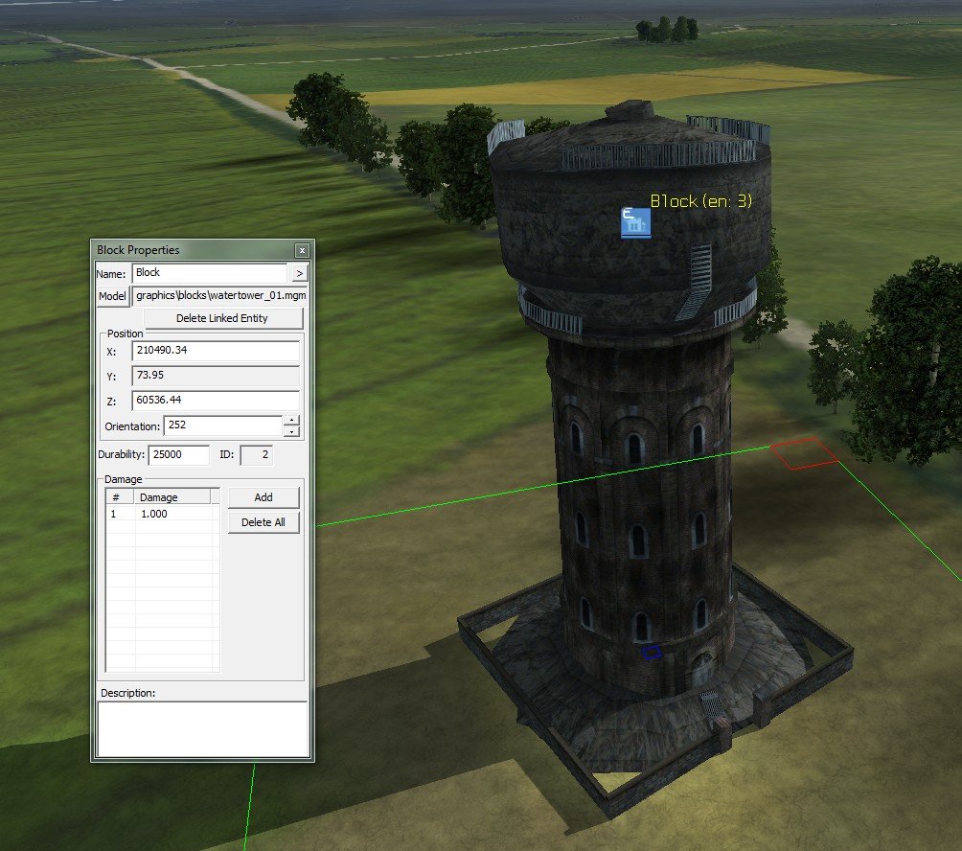Click the Add damage button

click(263, 497)
